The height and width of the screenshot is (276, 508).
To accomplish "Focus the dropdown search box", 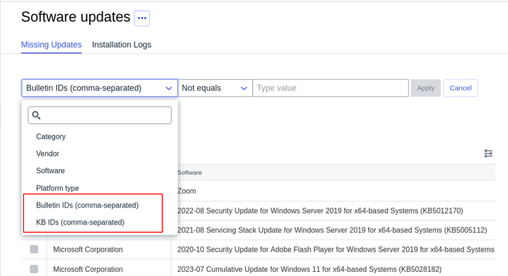I will tap(100, 115).
